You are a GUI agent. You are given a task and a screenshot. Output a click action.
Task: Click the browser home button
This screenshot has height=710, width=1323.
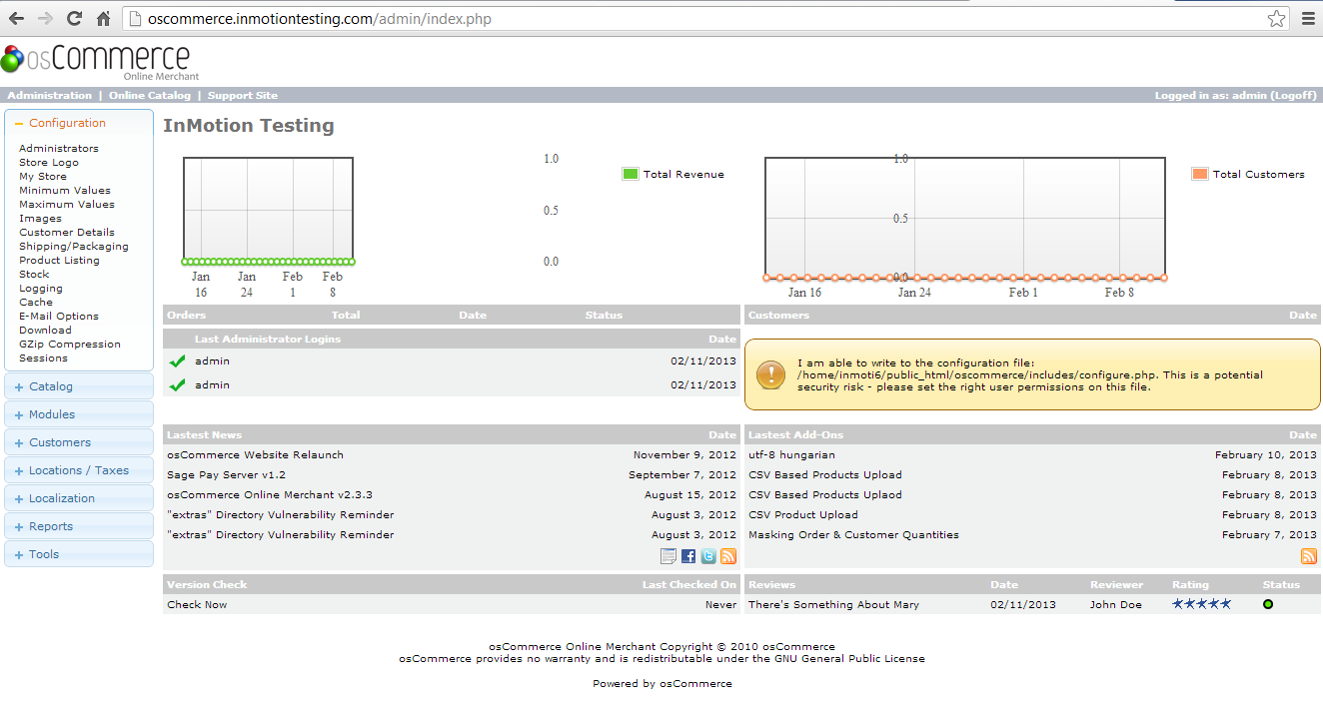coord(103,18)
